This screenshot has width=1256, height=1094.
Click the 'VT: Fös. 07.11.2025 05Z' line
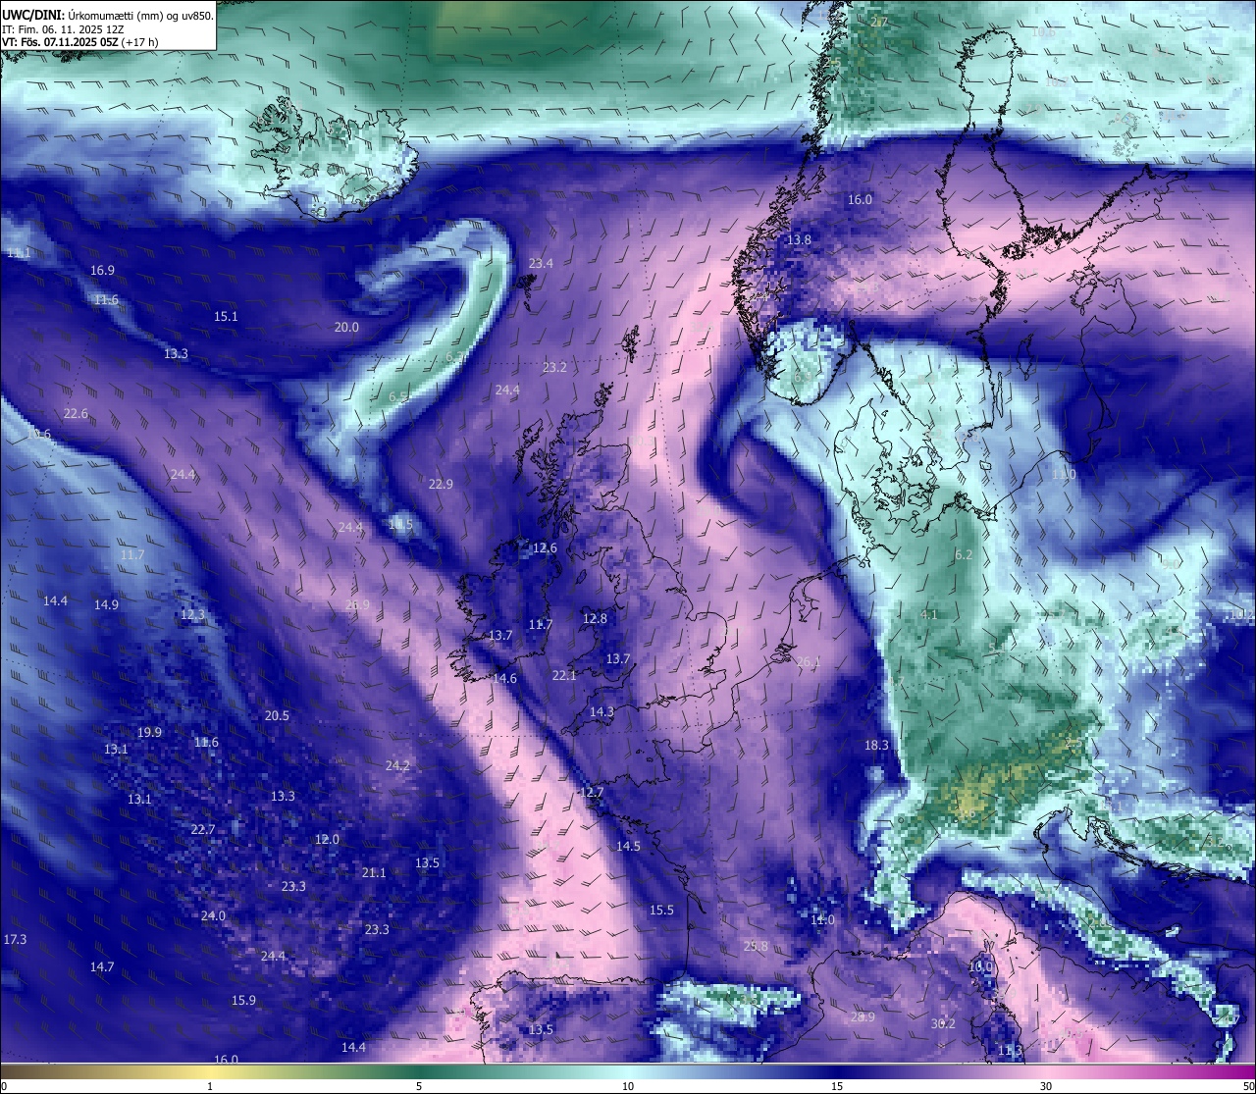61,43
